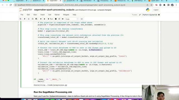The height and width of the screenshot is (100, 179).
Task: Open the Insert menu
Action: tap(43, 15)
